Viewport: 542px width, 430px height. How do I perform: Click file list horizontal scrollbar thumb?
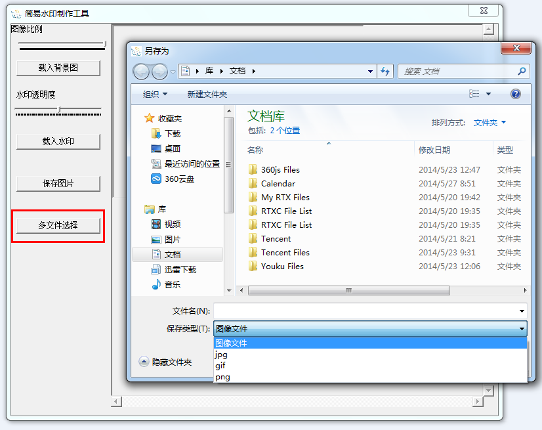[x=349, y=290]
